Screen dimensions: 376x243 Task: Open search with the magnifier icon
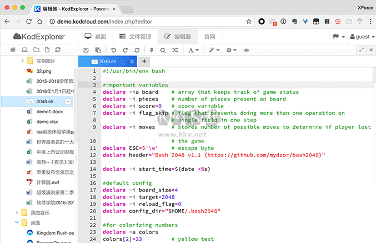point(163,50)
